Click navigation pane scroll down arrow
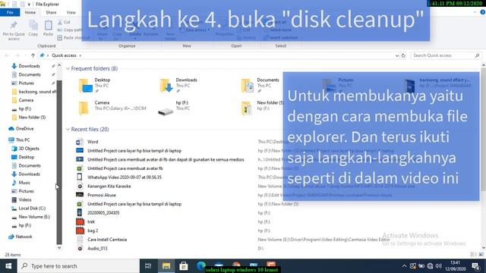Viewport: 486px width, 273px height. pos(59,248)
